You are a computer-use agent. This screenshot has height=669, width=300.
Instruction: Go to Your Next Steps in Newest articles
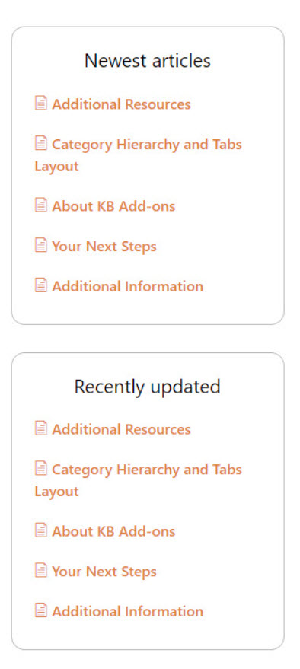(x=104, y=247)
